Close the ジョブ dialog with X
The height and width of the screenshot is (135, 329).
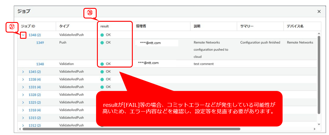click(319, 11)
